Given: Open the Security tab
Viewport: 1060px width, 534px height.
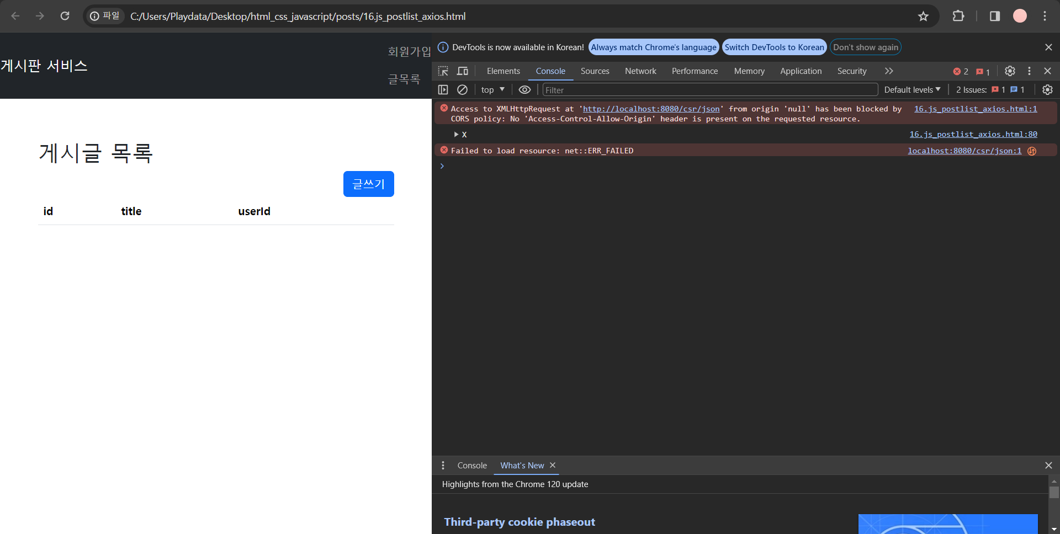Looking at the screenshot, I should click(x=852, y=71).
